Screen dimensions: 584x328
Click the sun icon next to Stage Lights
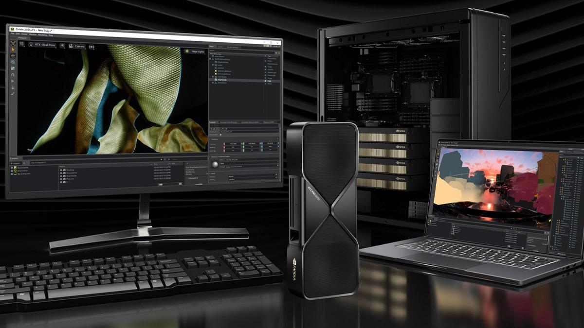pos(187,50)
